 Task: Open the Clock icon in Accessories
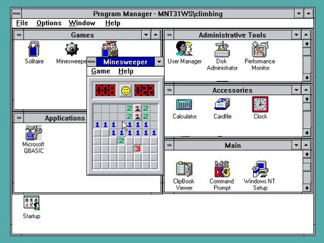pos(260,104)
